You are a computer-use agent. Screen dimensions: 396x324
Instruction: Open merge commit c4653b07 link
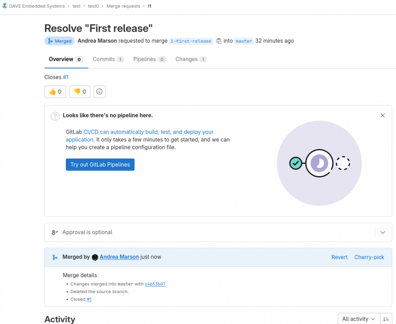155,284
